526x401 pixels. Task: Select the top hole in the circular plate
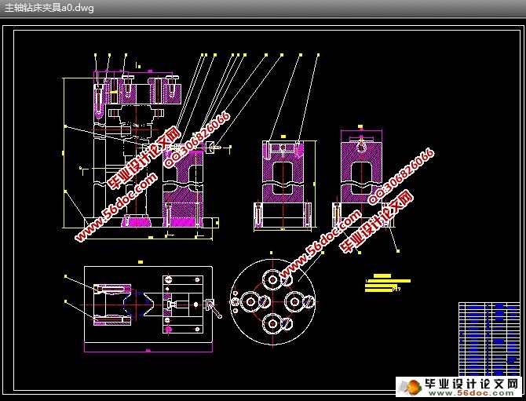(x=272, y=279)
